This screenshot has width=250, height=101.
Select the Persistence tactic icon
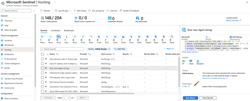(75, 36)
